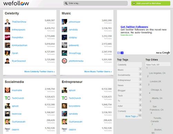Click More Celebrity Twitter Users link
Screen dimensions: 173x134
click(39, 72)
